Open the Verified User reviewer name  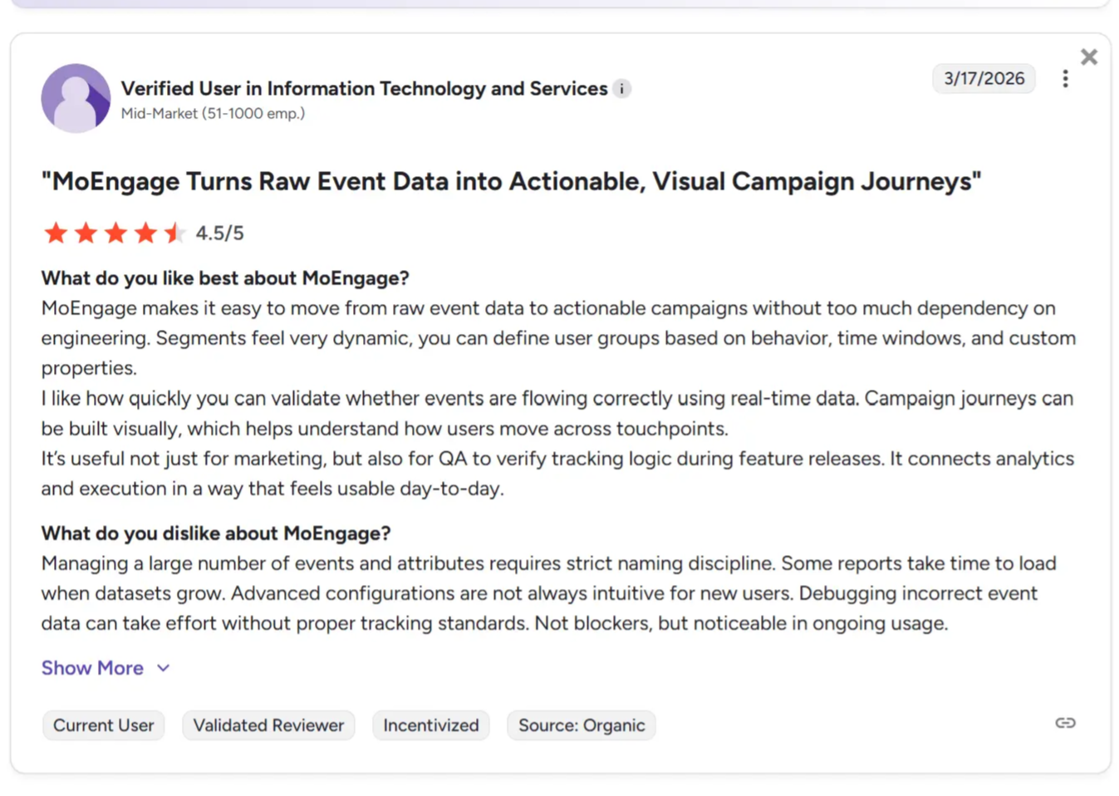pyautogui.click(x=364, y=89)
